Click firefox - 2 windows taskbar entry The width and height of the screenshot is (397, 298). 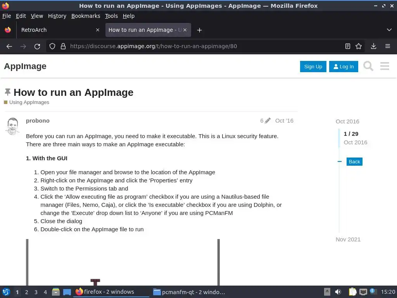[x=111, y=292]
